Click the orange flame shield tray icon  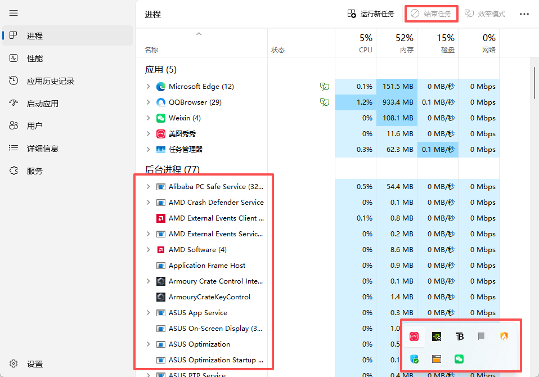(x=504, y=336)
